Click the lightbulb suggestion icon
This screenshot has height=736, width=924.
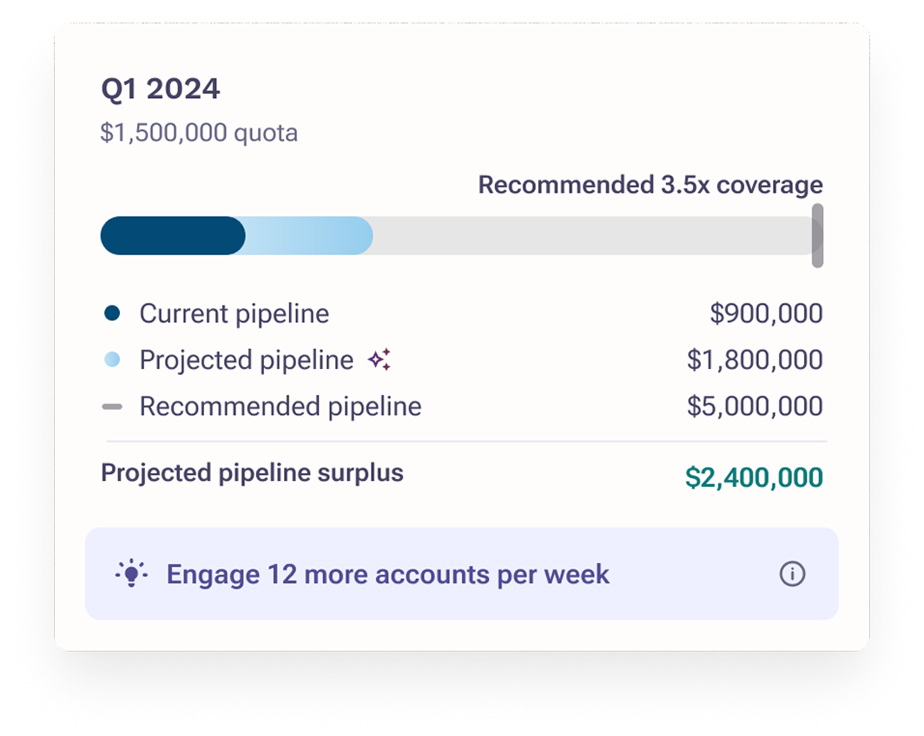[x=129, y=574]
